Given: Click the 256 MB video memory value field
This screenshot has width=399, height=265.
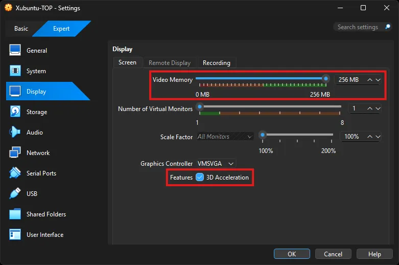Looking at the screenshot, I should point(358,80).
